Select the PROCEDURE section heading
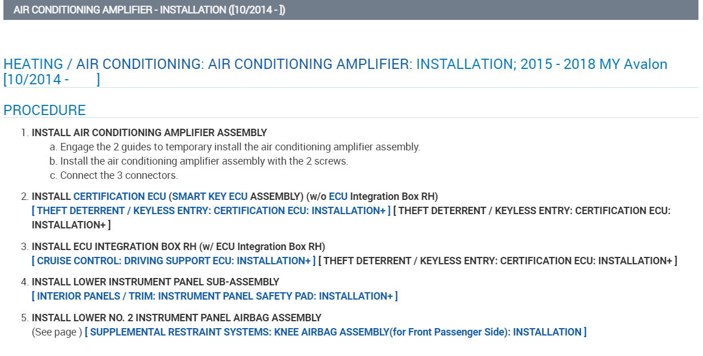 coord(45,111)
